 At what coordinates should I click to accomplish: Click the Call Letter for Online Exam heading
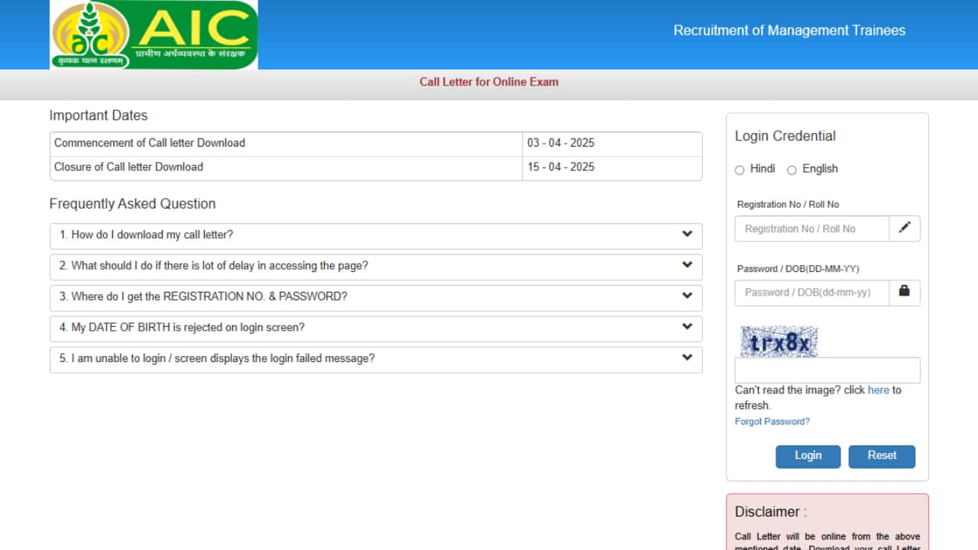pos(489,82)
